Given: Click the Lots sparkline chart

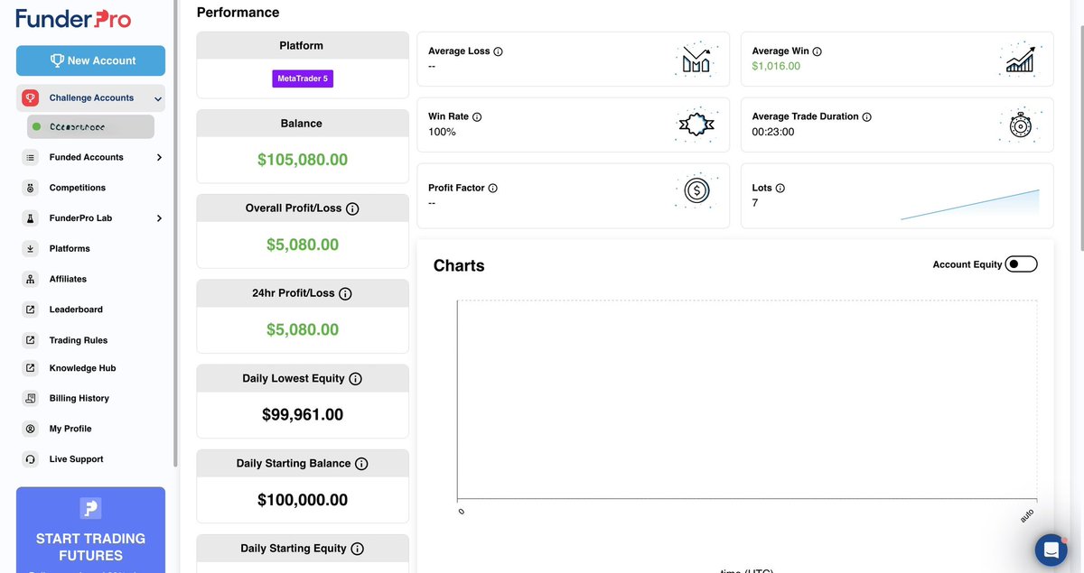Looking at the screenshot, I should coord(970,205).
